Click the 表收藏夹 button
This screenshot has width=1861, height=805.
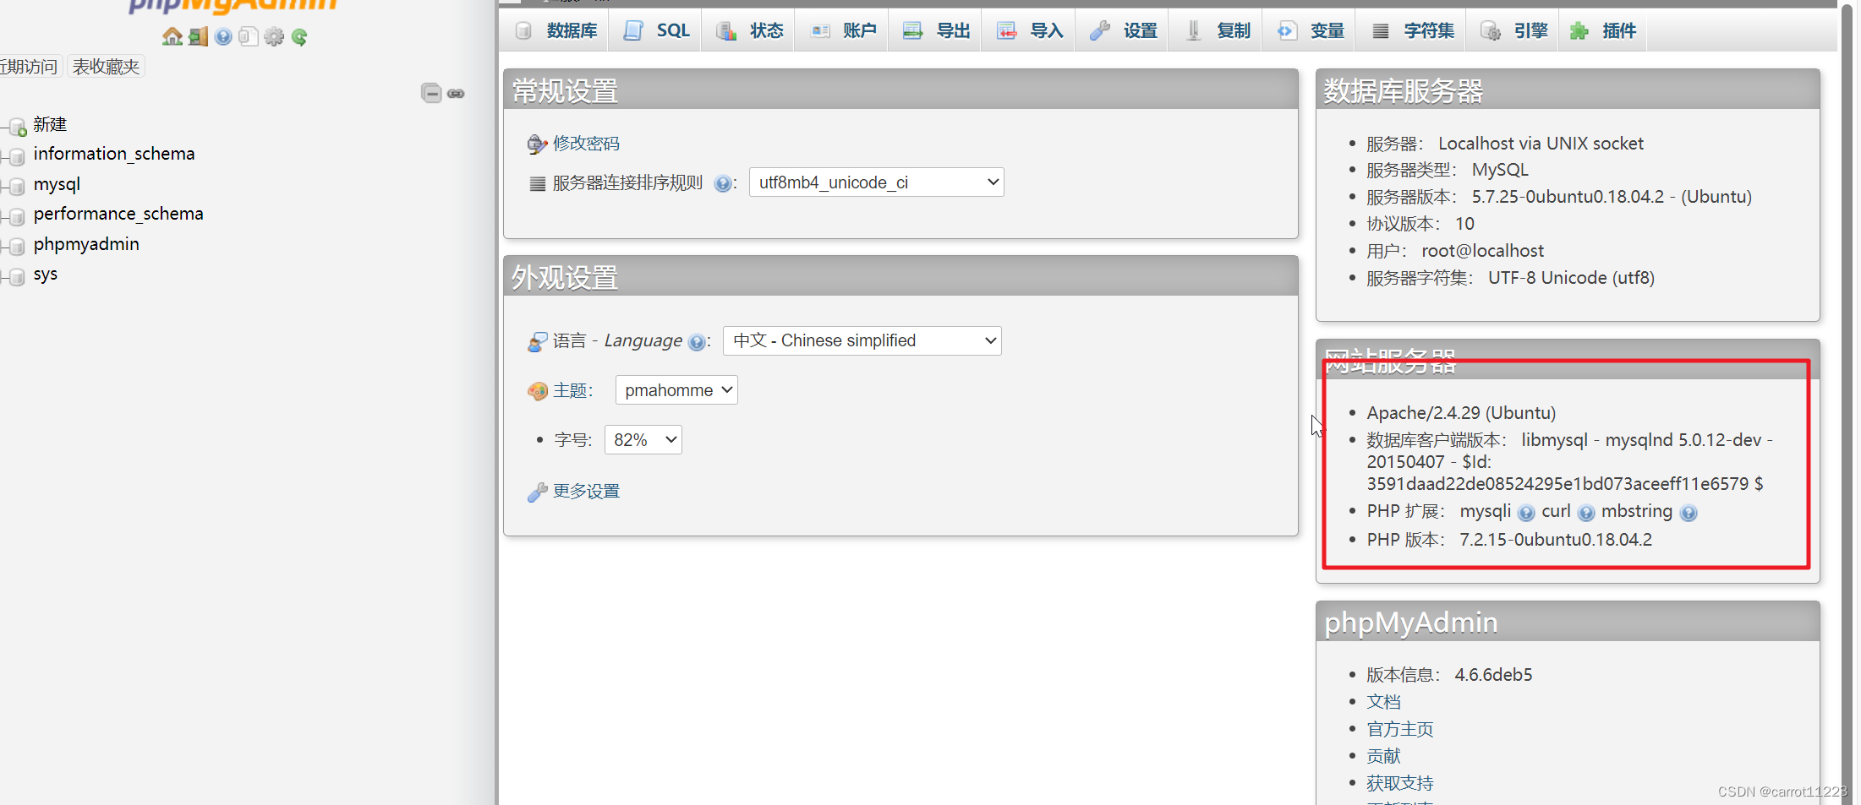106,67
